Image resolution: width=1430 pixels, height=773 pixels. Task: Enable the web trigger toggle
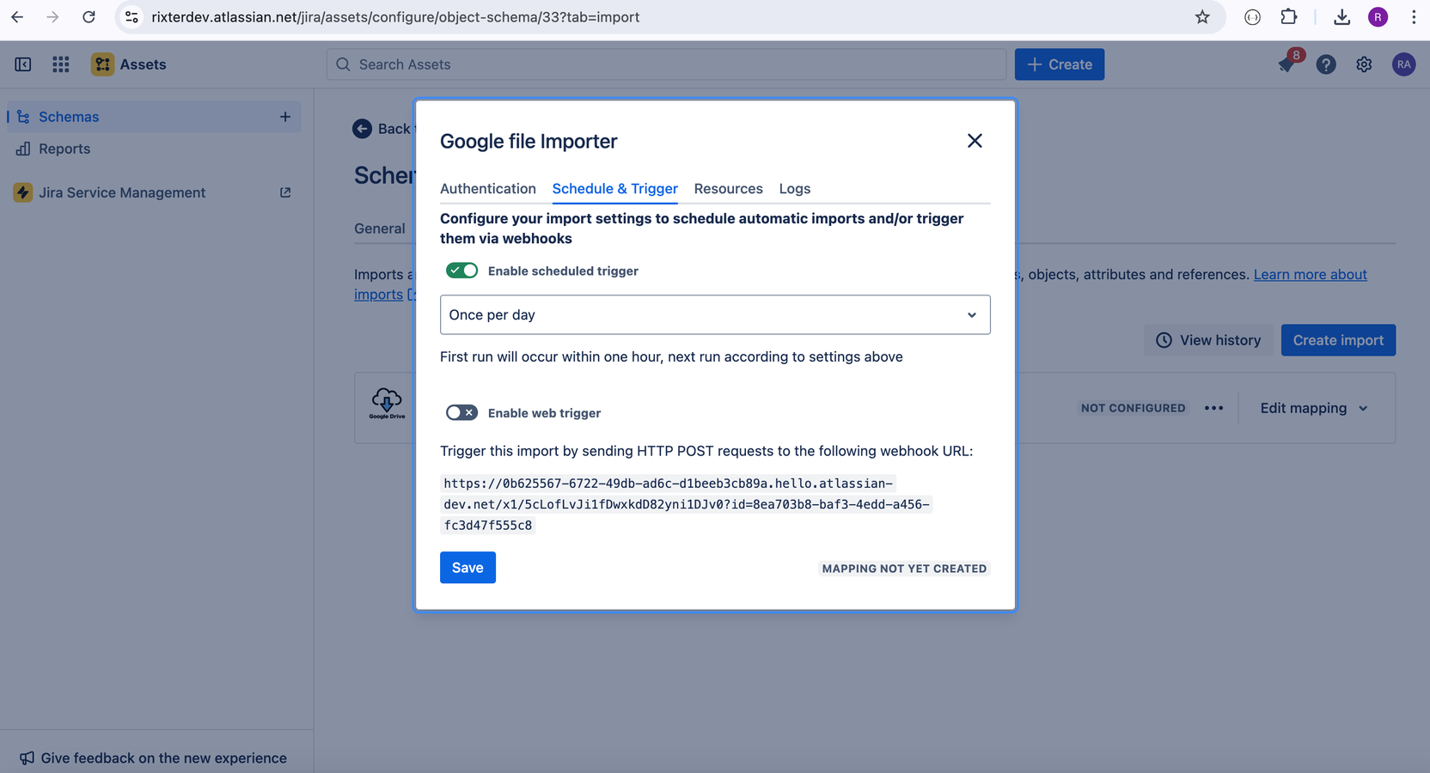[x=461, y=413]
